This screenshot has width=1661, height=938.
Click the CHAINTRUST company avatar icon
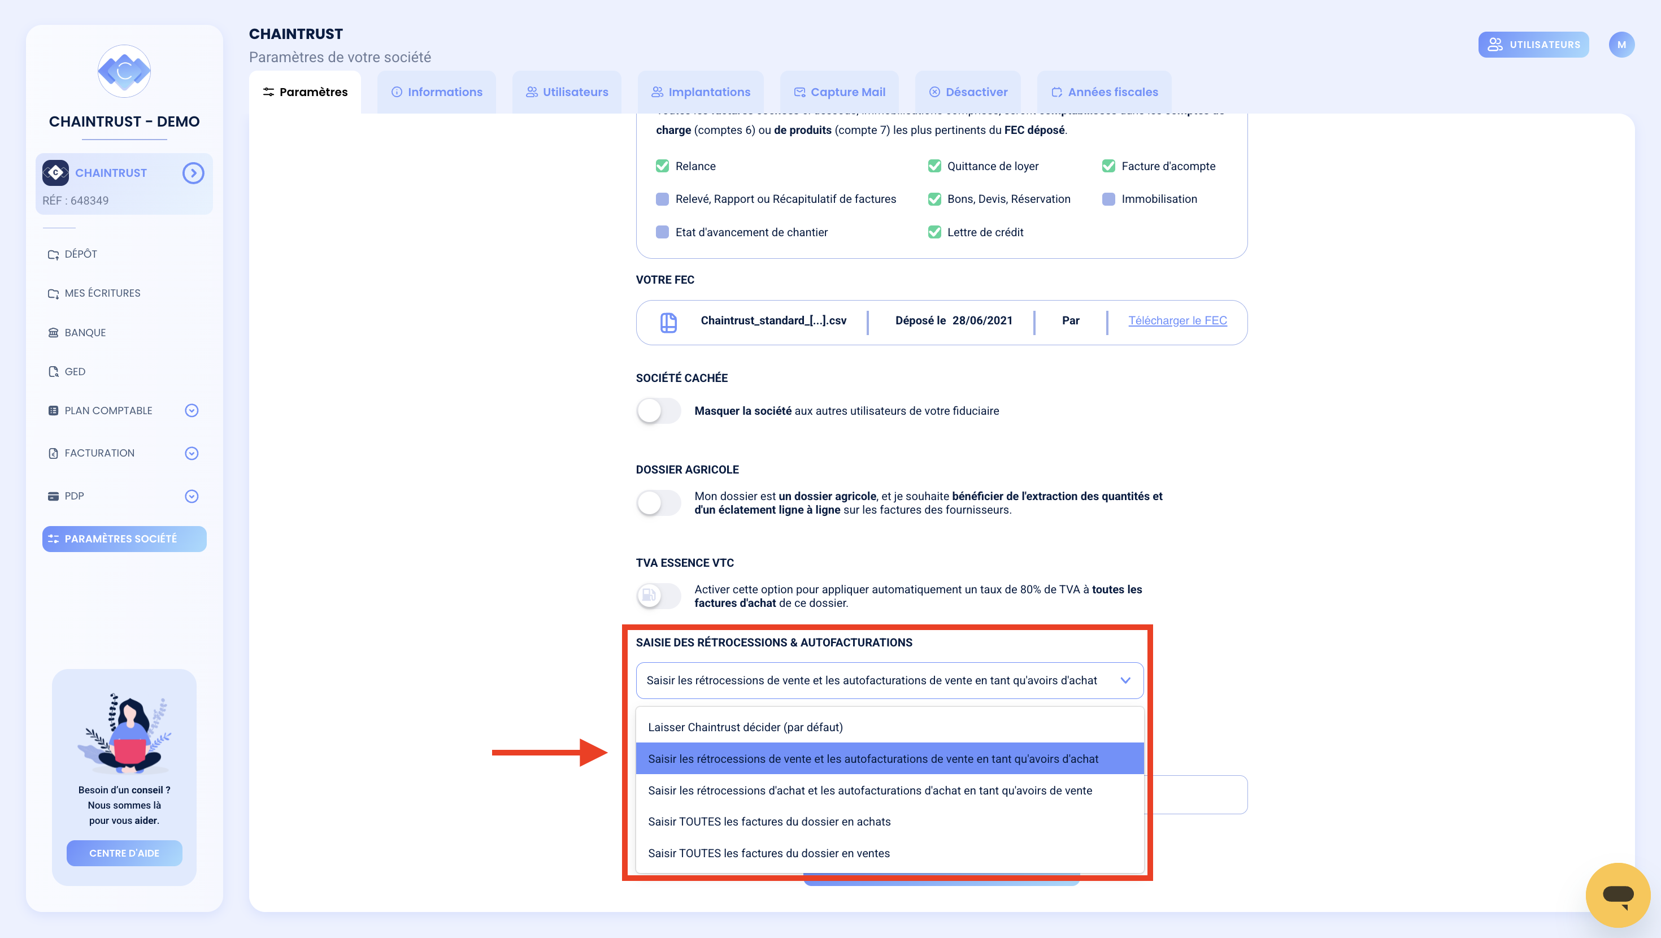55,173
